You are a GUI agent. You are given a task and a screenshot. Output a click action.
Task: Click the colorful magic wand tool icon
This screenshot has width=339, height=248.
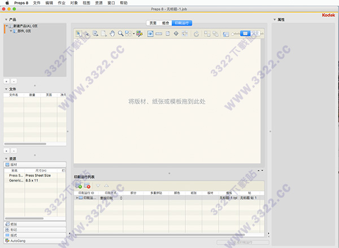[x=139, y=33]
